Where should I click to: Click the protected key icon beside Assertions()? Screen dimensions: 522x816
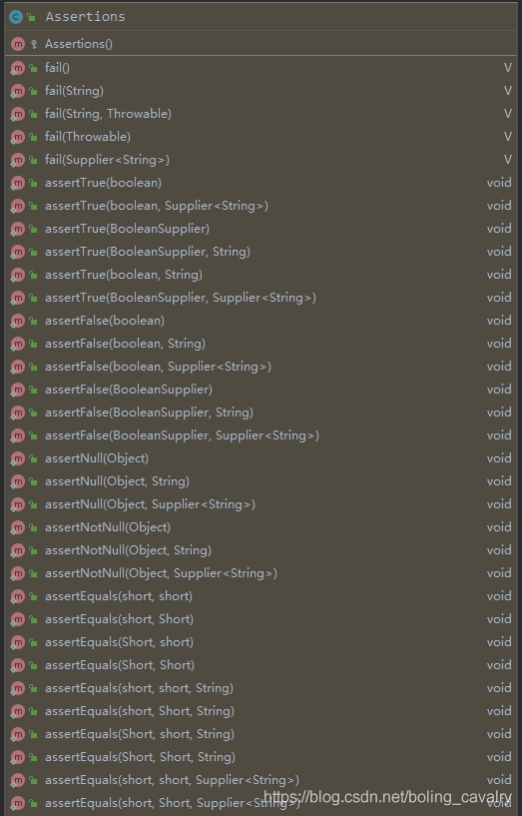pyautogui.click(x=34, y=45)
